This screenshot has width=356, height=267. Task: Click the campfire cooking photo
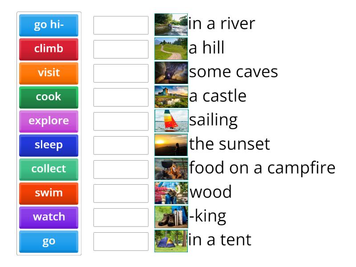pyautogui.click(x=171, y=169)
